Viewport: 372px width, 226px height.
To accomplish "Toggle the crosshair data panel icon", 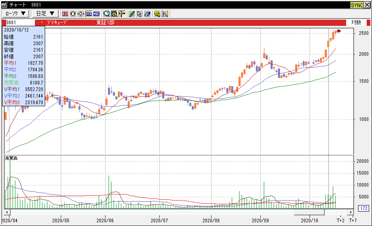I will click(x=122, y=14).
